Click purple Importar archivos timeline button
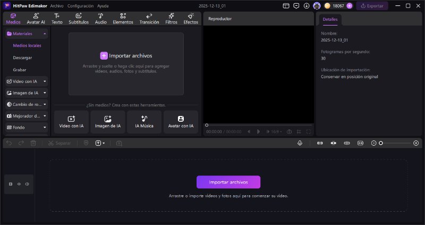The height and width of the screenshot is (225, 425). point(228,182)
